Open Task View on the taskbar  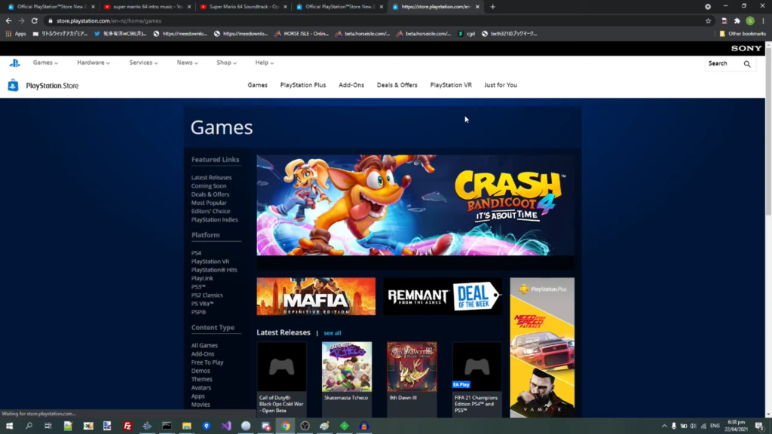[47, 426]
